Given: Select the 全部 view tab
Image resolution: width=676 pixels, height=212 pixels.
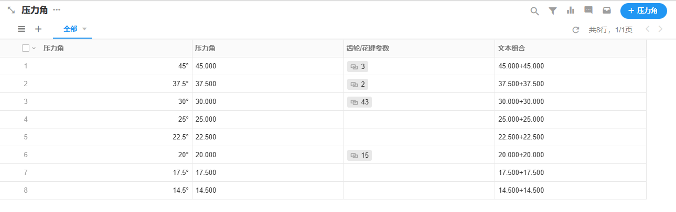Looking at the screenshot, I should (70, 29).
